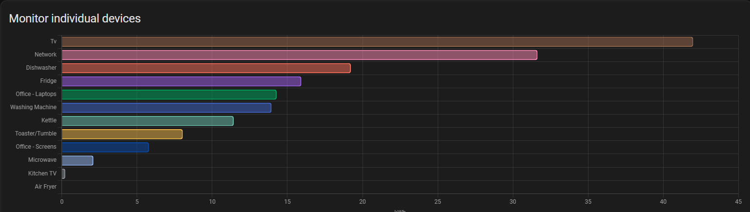Select the Washing Machine bar
750x212 pixels.
pos(166,108)
